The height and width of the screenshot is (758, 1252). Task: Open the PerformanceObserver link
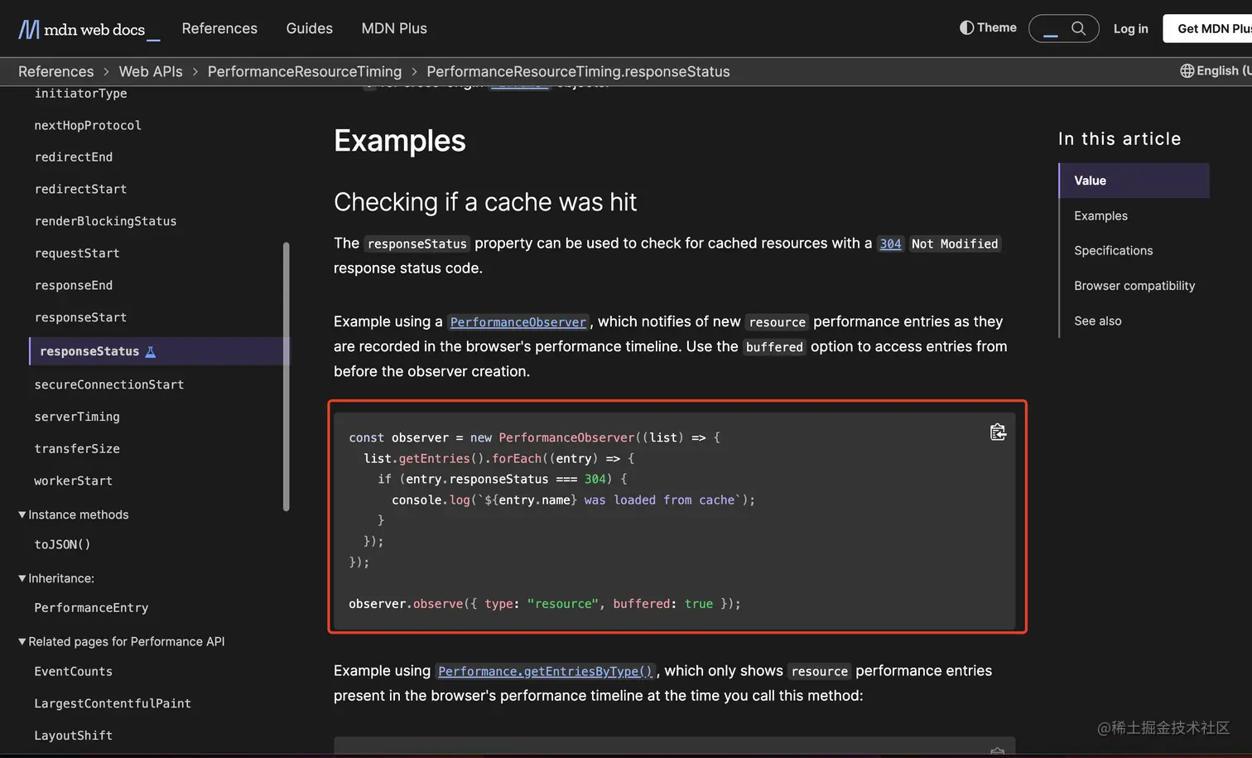coord(518,321)
